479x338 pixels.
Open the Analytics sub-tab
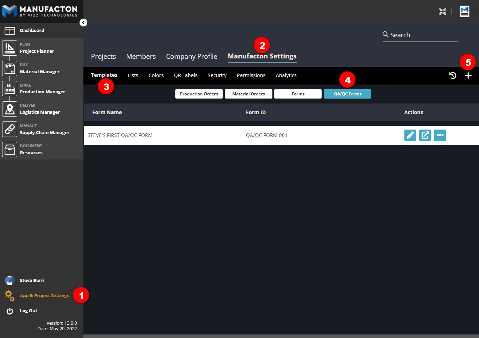(286, 75)
